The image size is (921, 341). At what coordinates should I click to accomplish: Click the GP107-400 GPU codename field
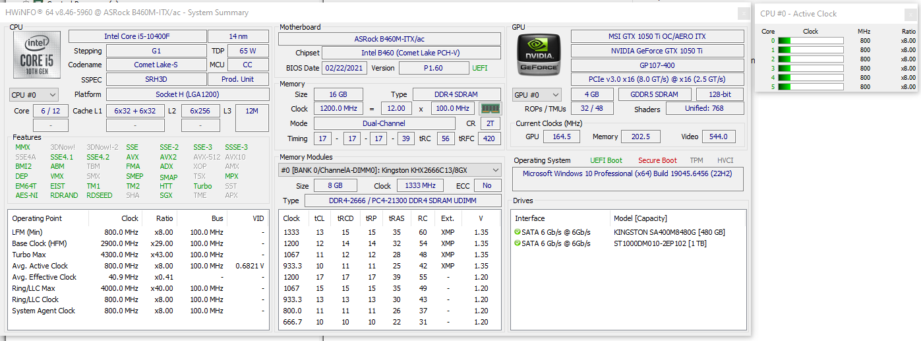[657, 65]
